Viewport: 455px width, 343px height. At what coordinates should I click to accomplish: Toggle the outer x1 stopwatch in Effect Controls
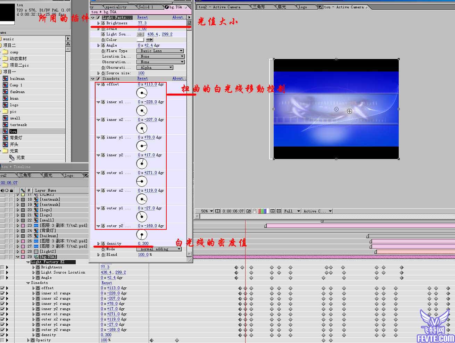point(103,173)
